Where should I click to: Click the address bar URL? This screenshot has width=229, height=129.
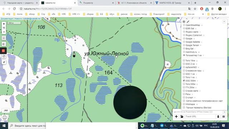coord(48,9)
